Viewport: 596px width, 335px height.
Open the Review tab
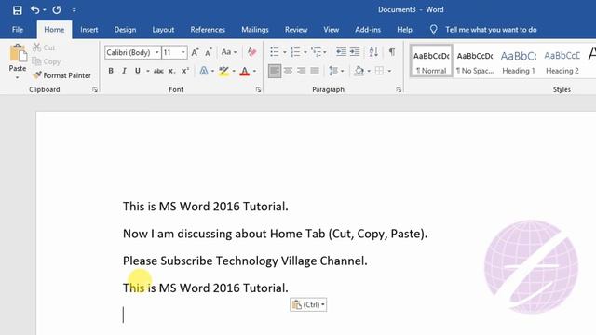(296, 30)
